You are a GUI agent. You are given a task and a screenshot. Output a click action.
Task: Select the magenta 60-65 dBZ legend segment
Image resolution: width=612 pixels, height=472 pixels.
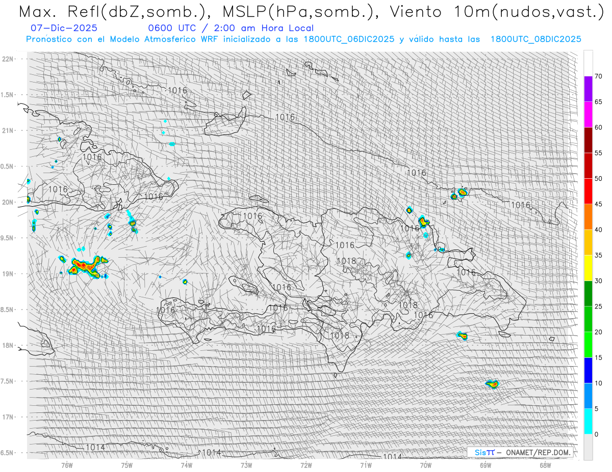click(x=588, y=115)
